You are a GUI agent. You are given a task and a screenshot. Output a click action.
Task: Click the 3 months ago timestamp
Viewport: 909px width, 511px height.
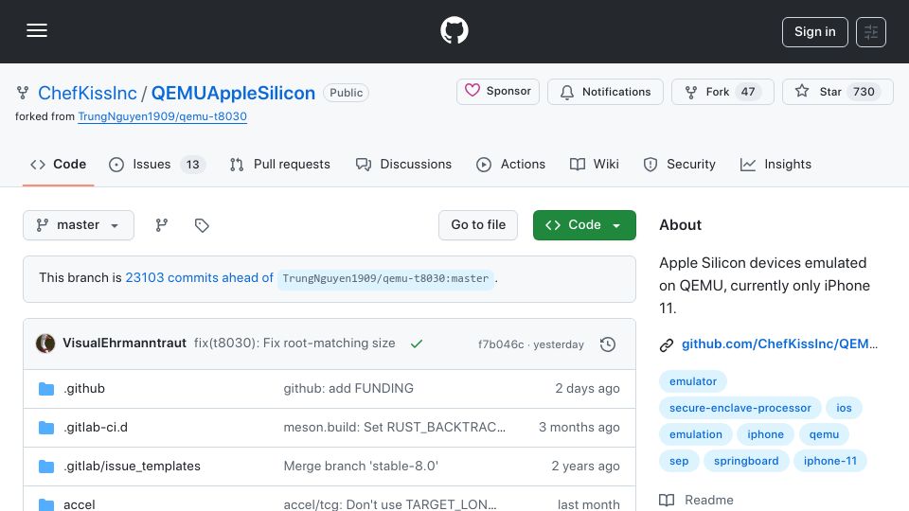579,427
